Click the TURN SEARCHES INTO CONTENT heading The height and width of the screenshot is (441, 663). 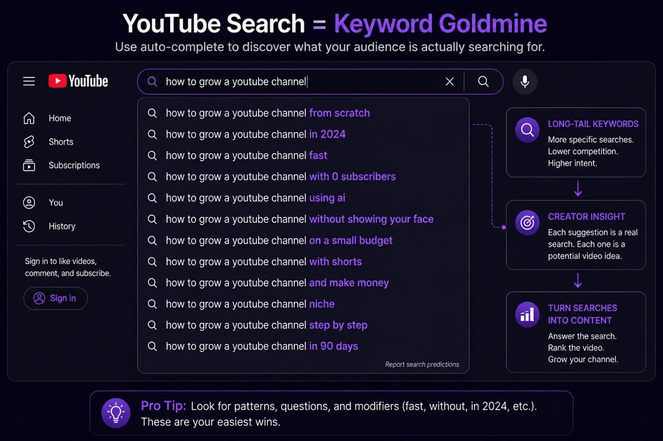pos(583,314)
